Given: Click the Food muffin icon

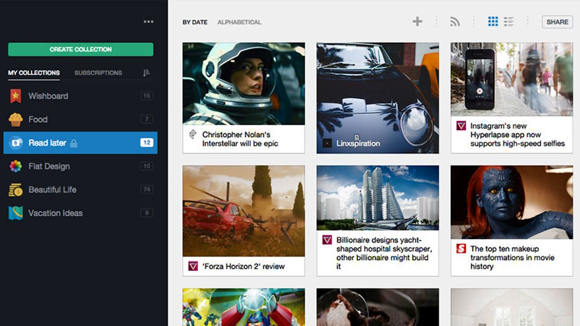Looking at the screenshot, I should [16, 119].
